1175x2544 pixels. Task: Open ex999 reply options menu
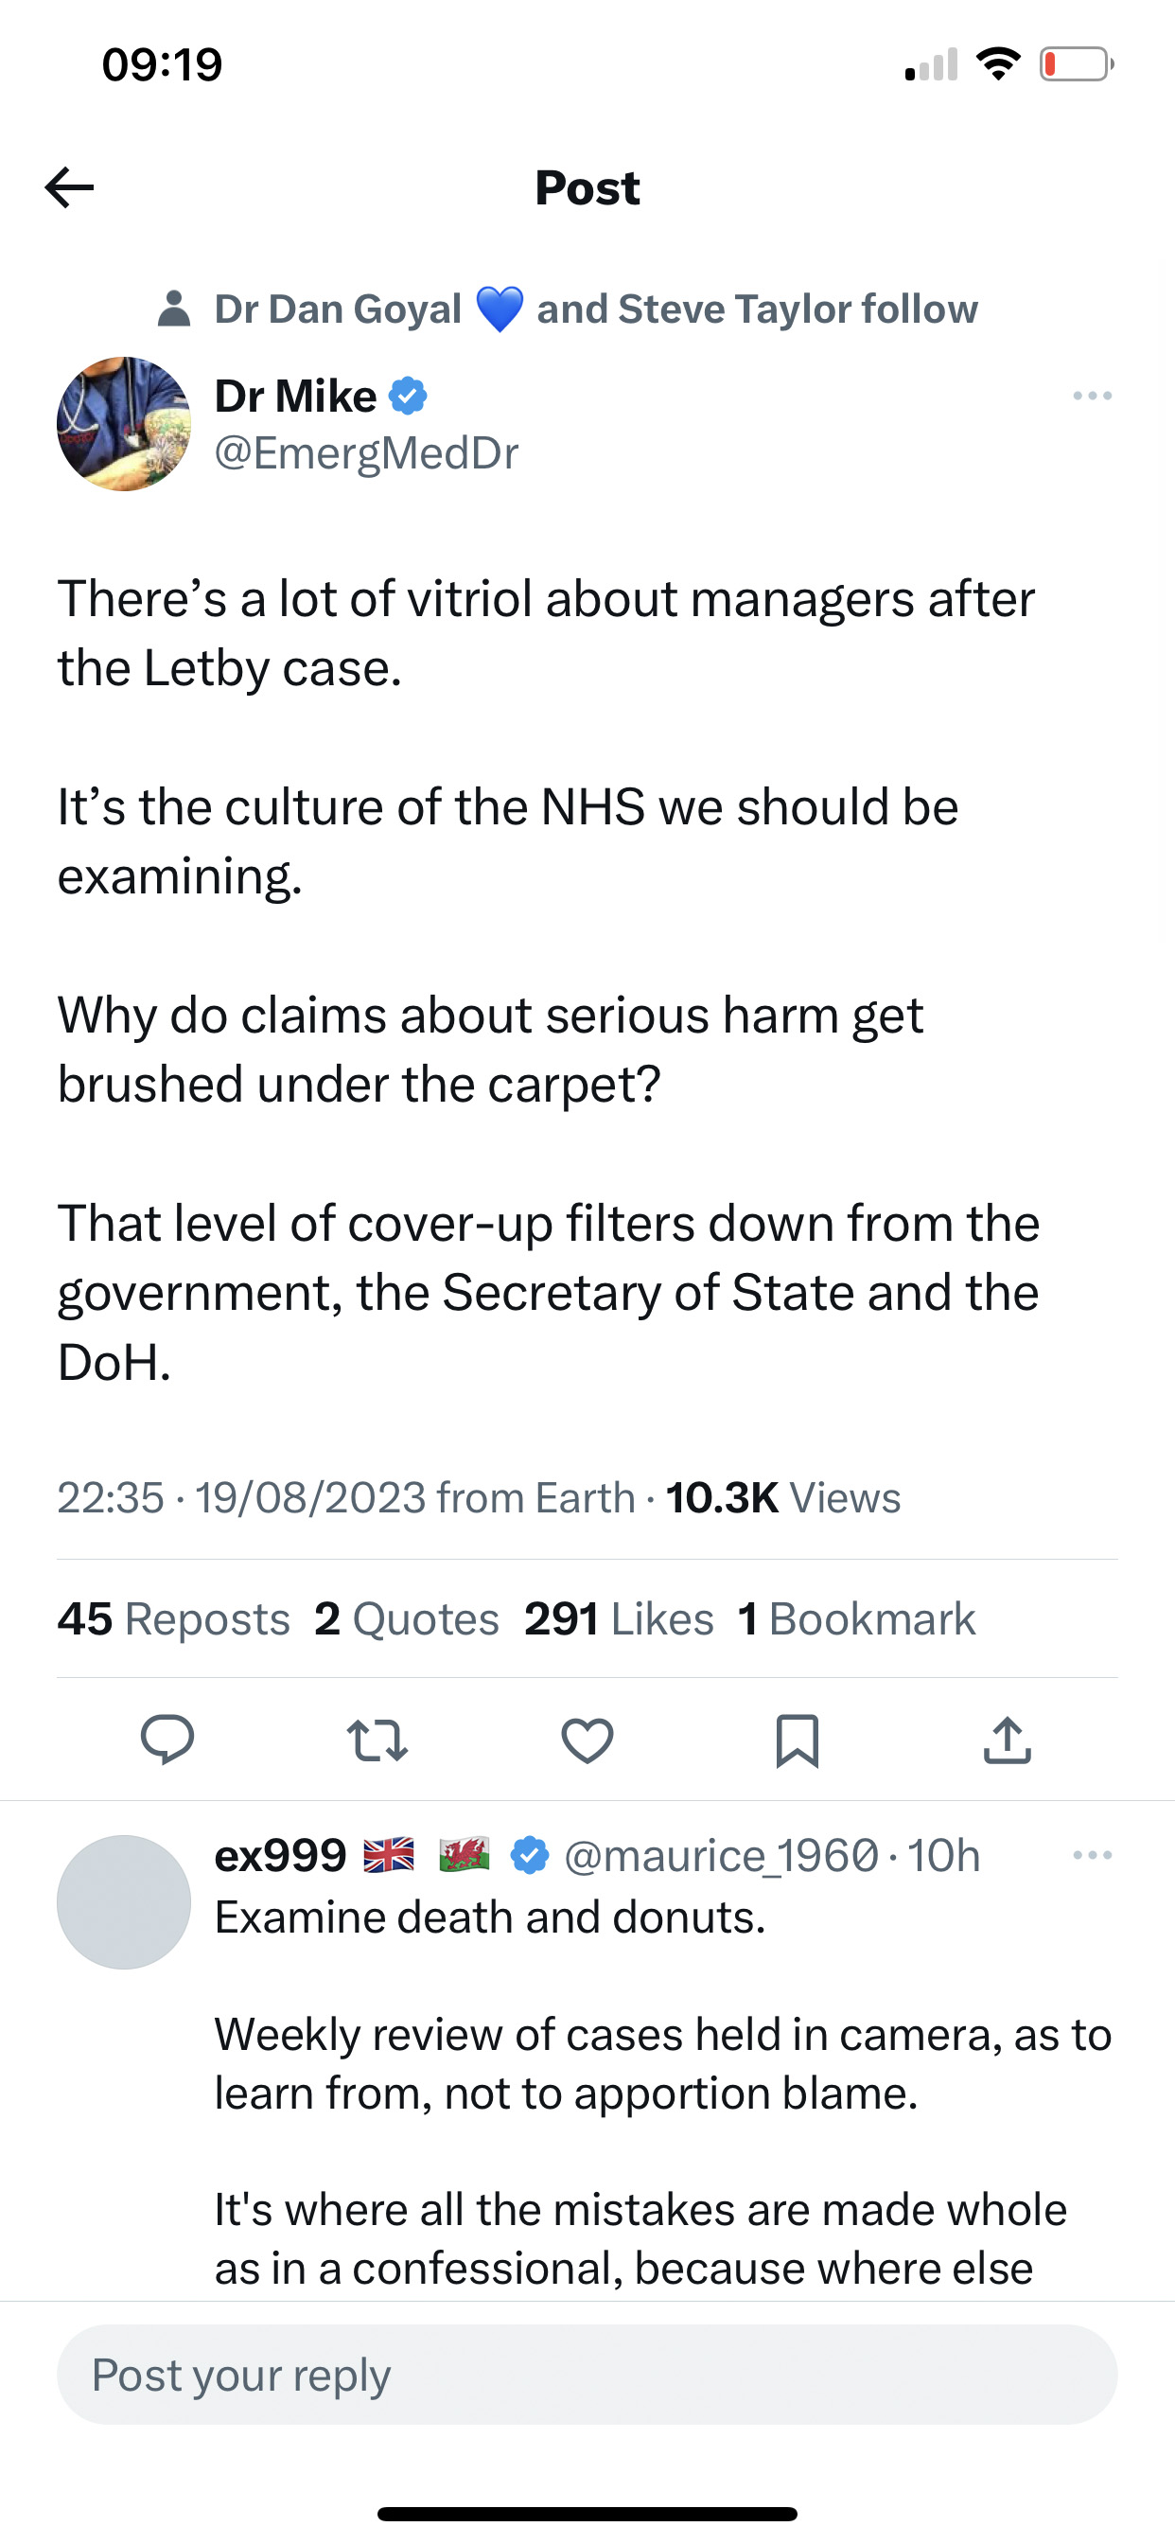[x=1092, y=1855]
